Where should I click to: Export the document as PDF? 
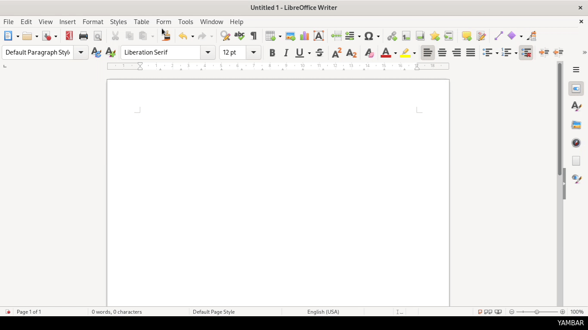[x=69, y=36]
